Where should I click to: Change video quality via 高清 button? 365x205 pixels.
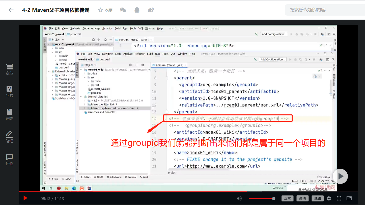[x=302, y=198]
